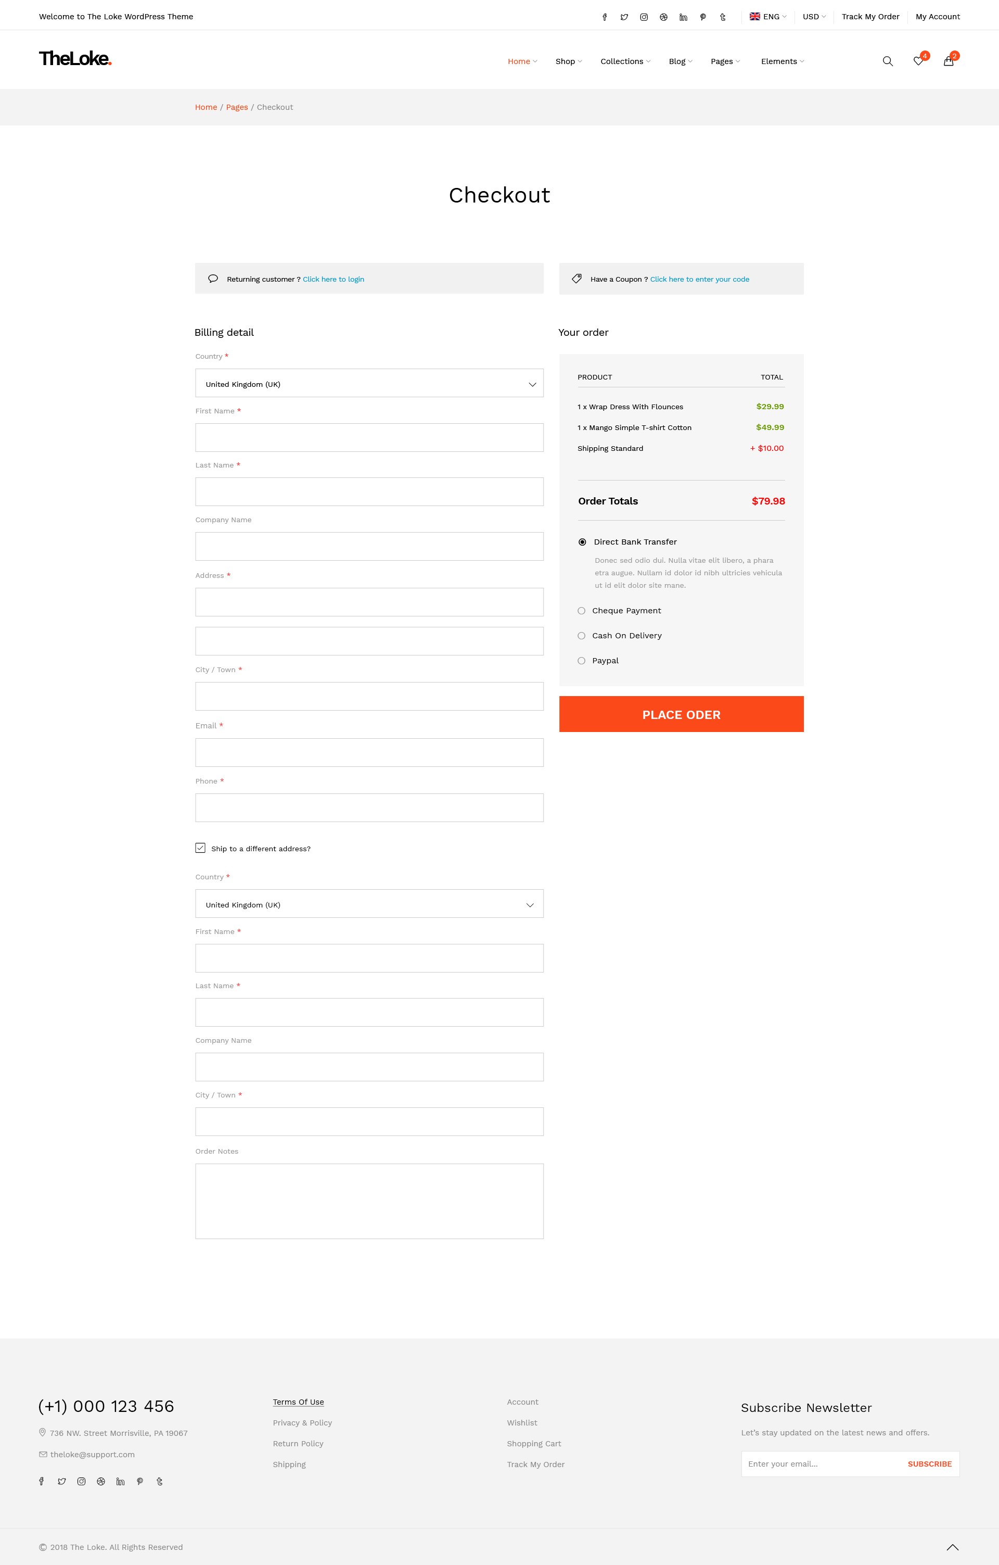This screenshot has width=999, height=1565.
Task: Click the Twitter icon in footer
Action: pos(62,1481)
